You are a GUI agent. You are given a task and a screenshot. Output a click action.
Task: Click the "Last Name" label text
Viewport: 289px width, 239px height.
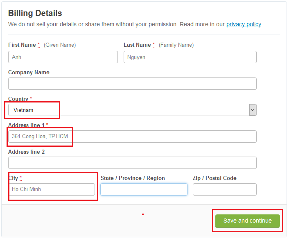tap(137, 45)
